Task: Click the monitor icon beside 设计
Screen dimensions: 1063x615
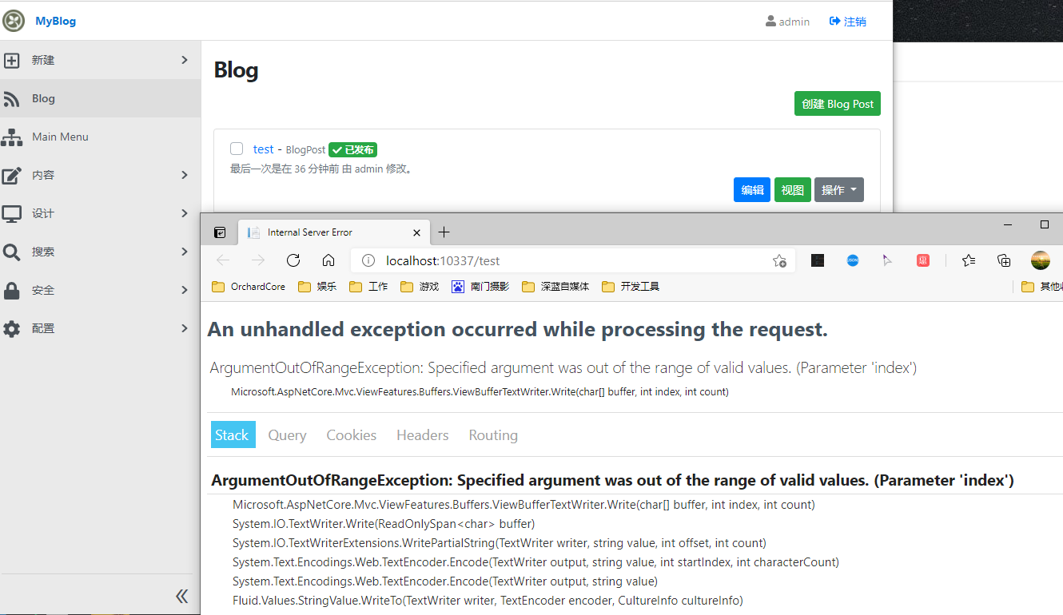Action: point(11,213)
